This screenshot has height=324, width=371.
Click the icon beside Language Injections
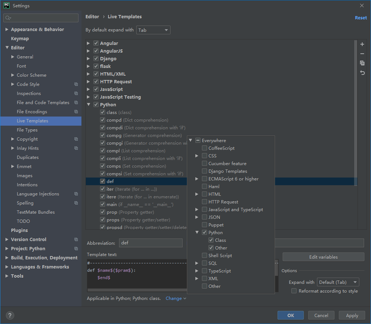click(x=76, y=194)
